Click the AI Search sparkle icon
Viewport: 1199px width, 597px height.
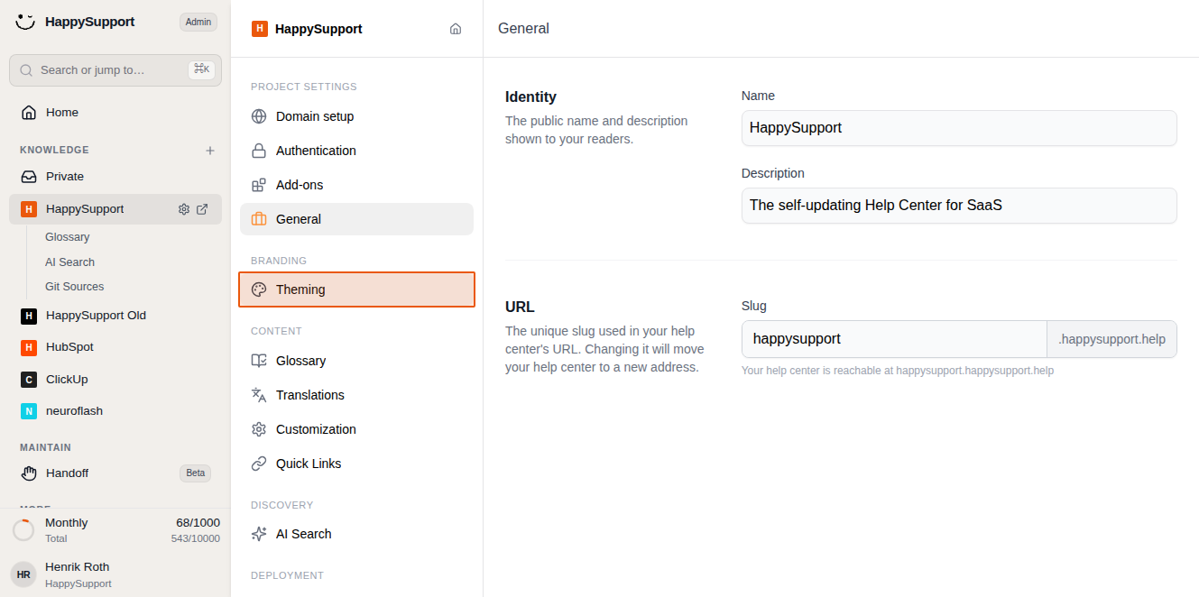(x=259, y=534)
